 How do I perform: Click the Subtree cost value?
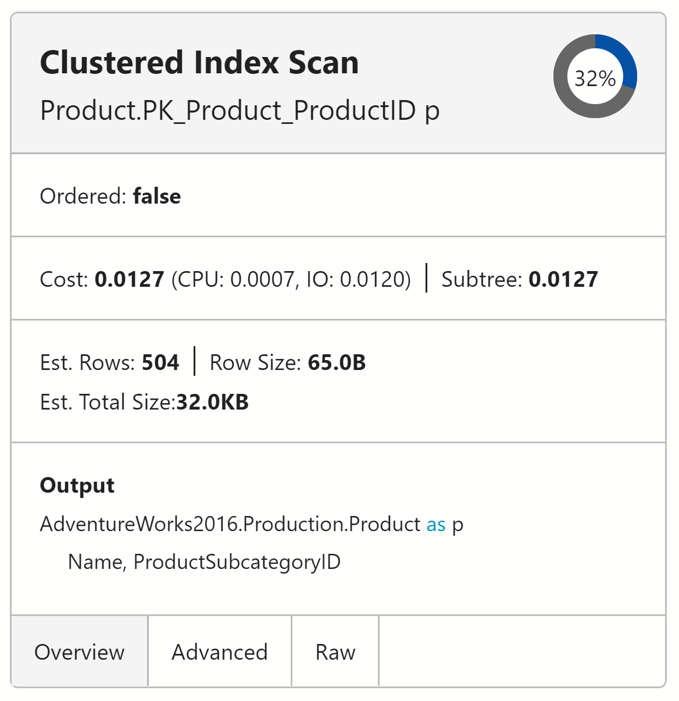[x=563, y=279]
